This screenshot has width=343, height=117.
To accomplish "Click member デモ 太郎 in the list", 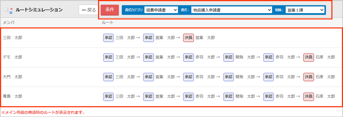I will (x=13, y=57).
